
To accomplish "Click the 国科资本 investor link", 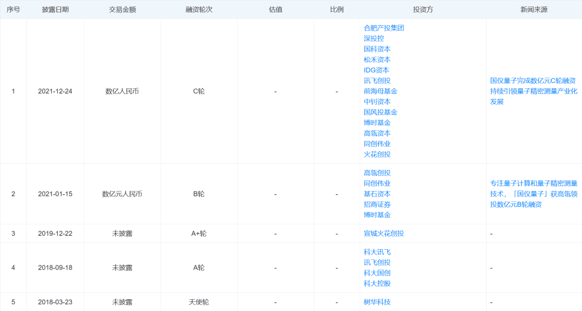I will pyautogui.click(x=377, y=49).
